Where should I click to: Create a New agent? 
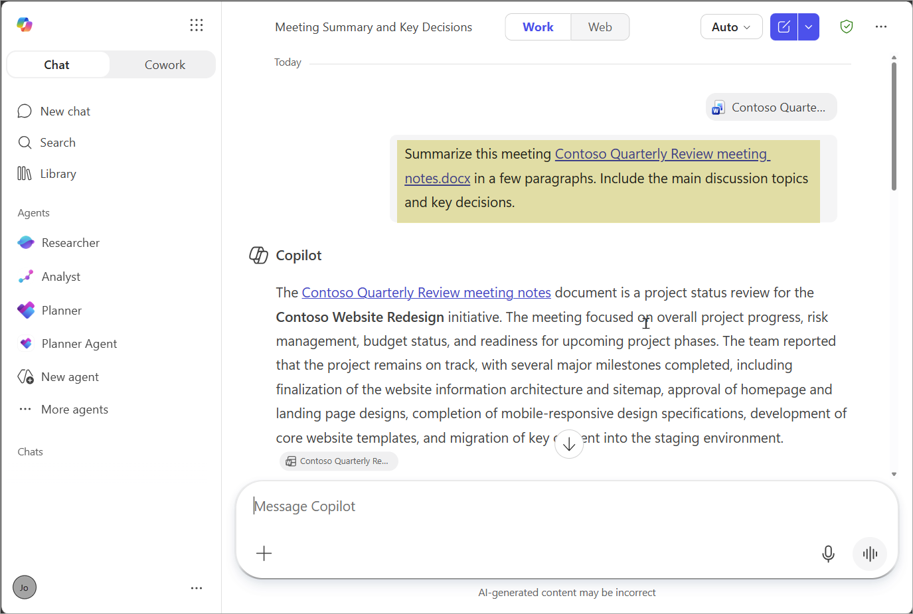tap(58, 377)
